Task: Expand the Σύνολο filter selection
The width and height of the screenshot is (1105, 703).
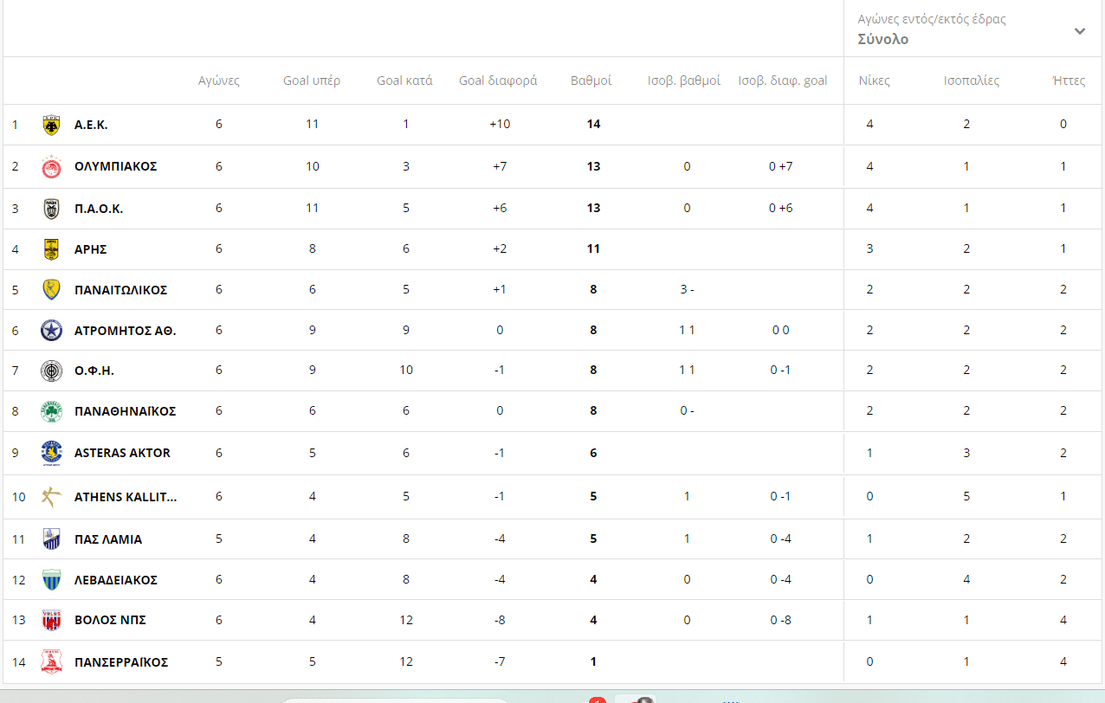Action: pos(883,40)
